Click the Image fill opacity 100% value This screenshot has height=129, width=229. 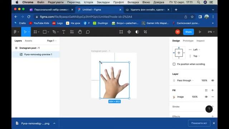coord(195,97)
